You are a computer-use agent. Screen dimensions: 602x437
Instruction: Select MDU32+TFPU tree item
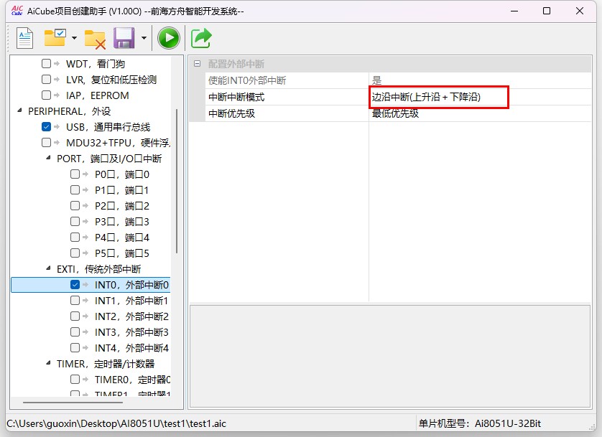point(118,143)
